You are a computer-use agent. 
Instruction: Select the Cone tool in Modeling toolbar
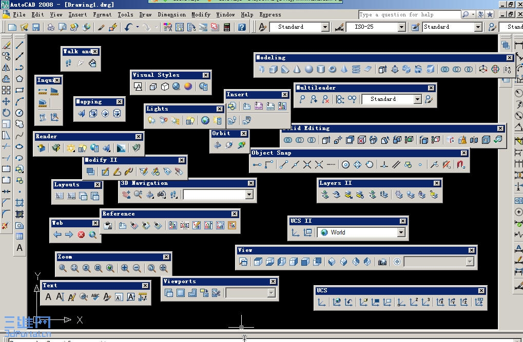point(297,69)
